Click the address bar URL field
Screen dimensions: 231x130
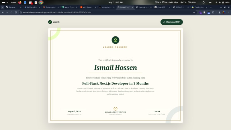[107, 12]
